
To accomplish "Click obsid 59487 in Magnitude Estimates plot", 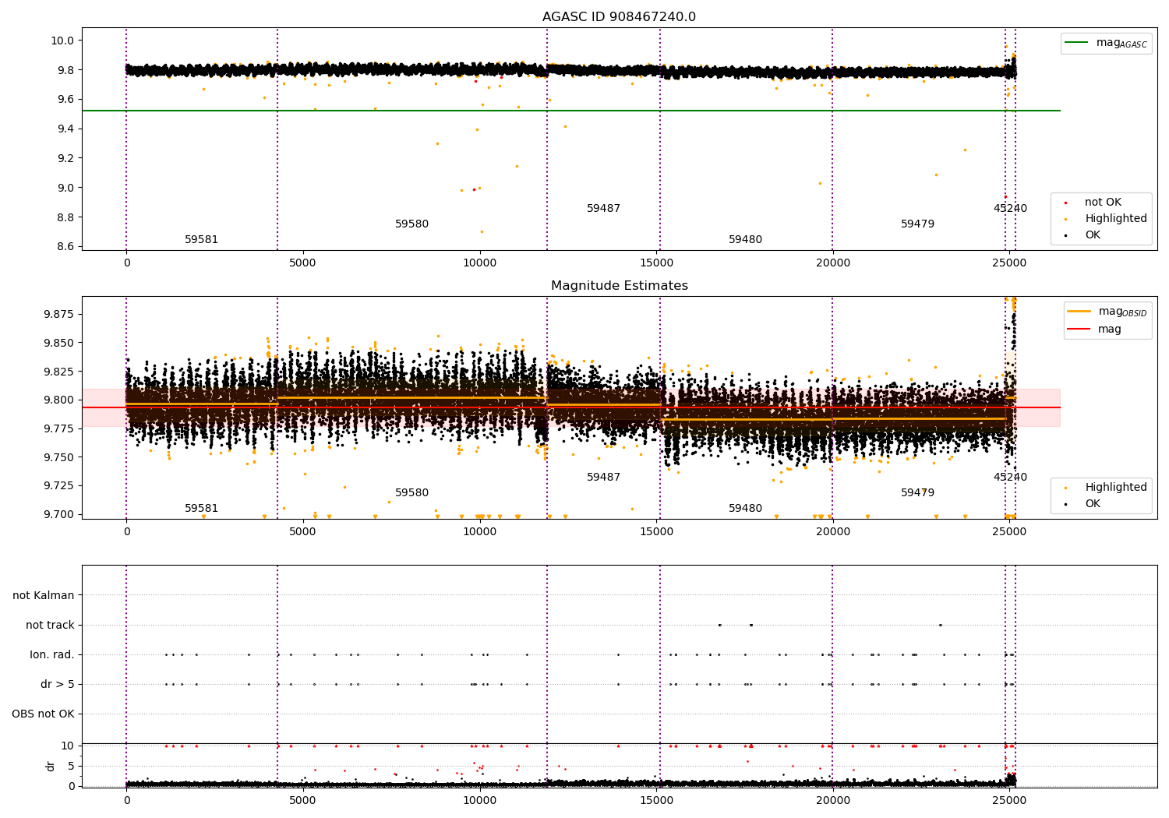I will click(x=603, y=478).
